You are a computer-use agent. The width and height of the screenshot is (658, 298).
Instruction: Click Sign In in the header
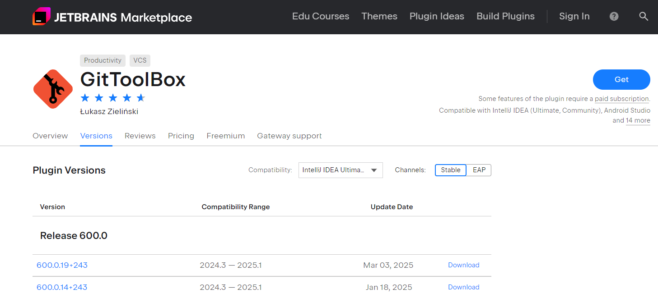coord(574,16)
